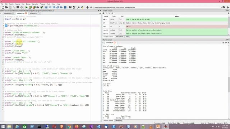
Task: Open the Edit menu
Action: point(6,4)
